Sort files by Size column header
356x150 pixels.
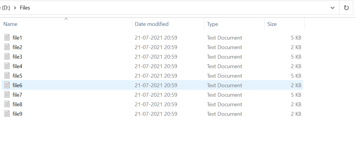point(272,24)
